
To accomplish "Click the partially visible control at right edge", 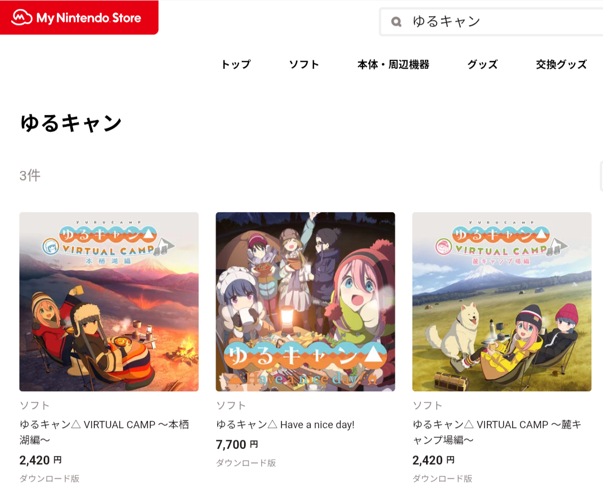I will coord(601,176).
